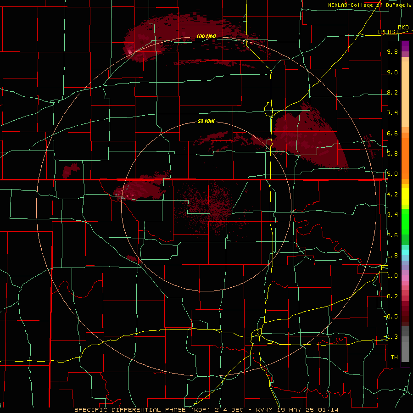Click the 2.6 color scale value
Screen dimensions: 413x413
pos(392,235)
